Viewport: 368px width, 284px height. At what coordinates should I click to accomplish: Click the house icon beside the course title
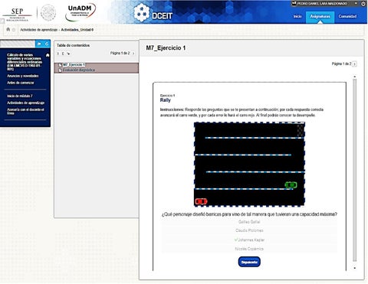[x=48, y=55]
